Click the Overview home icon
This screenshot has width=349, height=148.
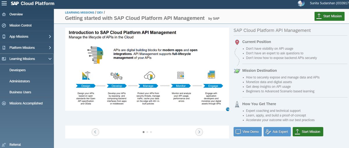(4, 14)
